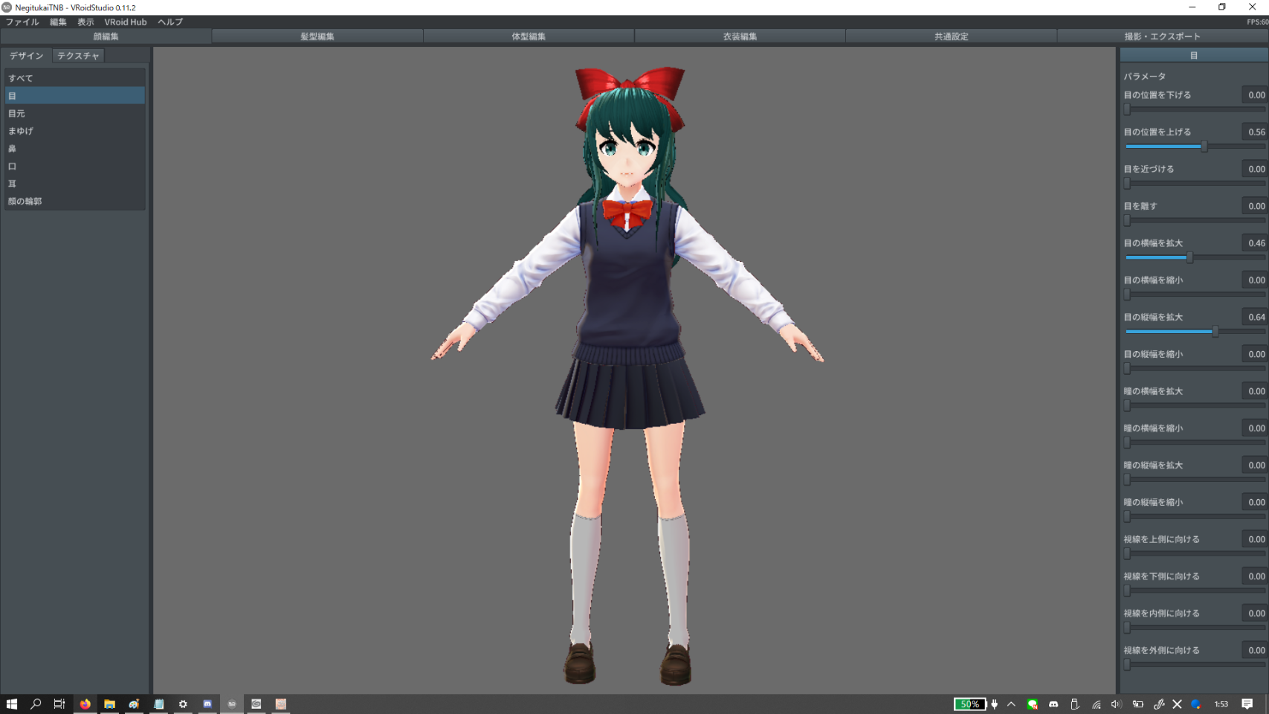
Task: Select 顔の輪郭 in the parts list
Action: pos(25,202)
